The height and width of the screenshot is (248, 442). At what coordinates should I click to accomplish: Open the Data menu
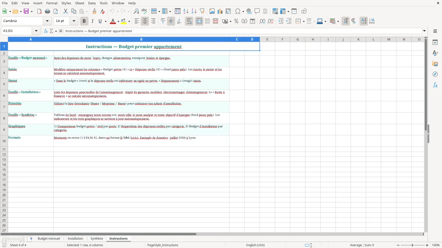pyautogui.click(x=92, y=3)
